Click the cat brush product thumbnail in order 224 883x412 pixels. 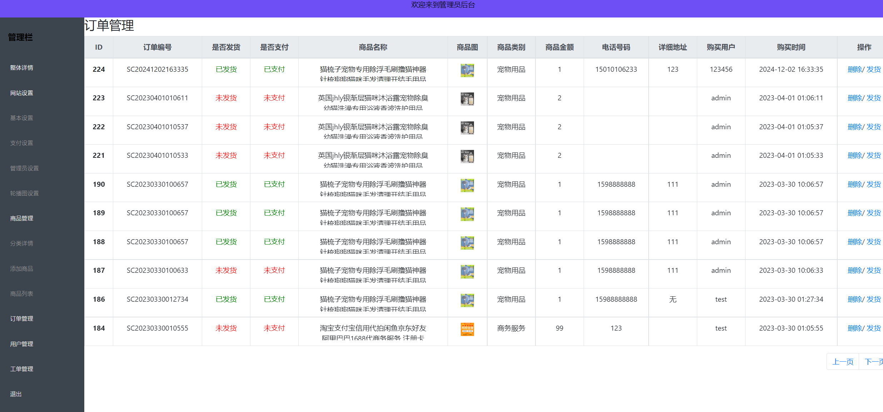tap(467, 70)
